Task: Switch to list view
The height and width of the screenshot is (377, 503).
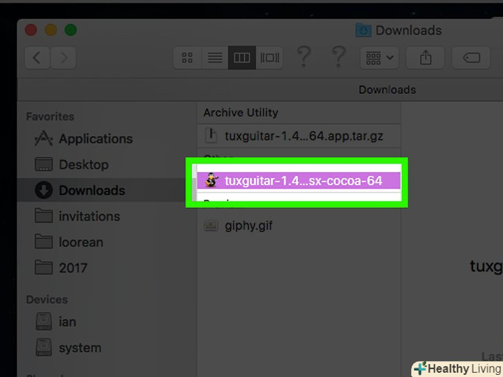Action: pos(215,58)
